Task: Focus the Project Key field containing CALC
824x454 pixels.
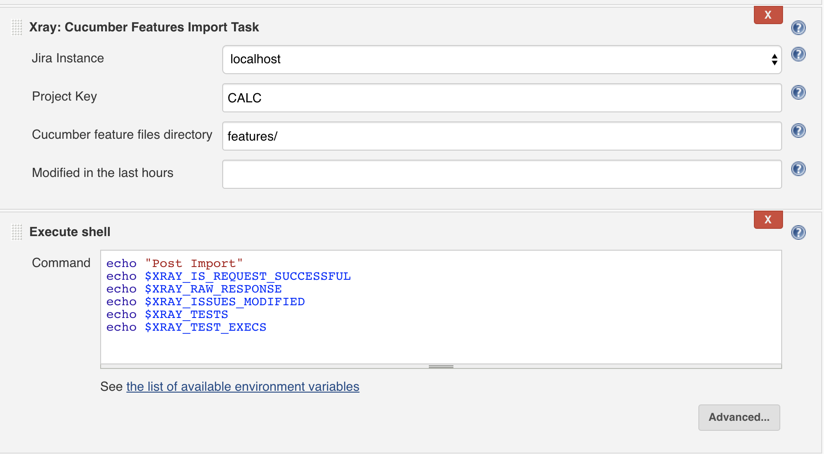Action: [x=502, y=98]
